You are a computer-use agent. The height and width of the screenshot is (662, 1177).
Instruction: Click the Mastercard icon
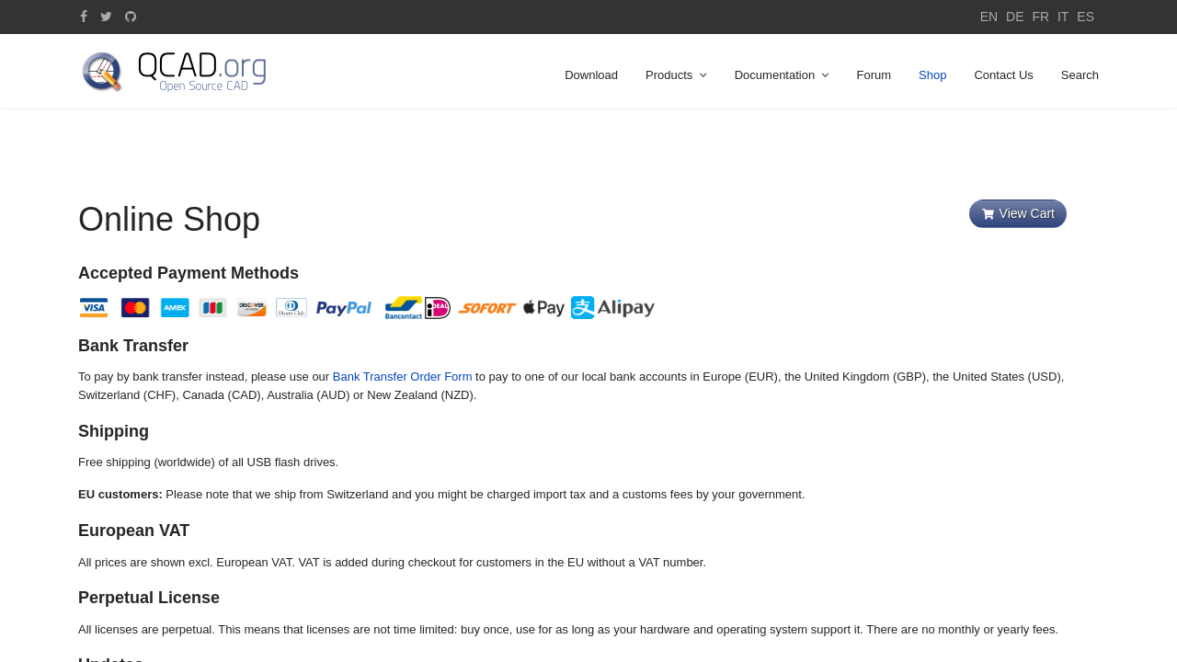[135, 308]
